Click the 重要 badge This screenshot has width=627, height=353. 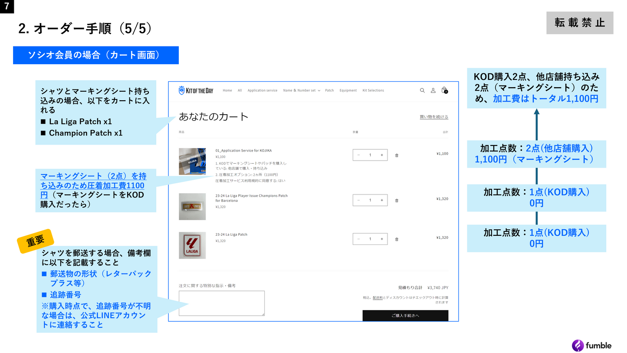coord(35,241)
